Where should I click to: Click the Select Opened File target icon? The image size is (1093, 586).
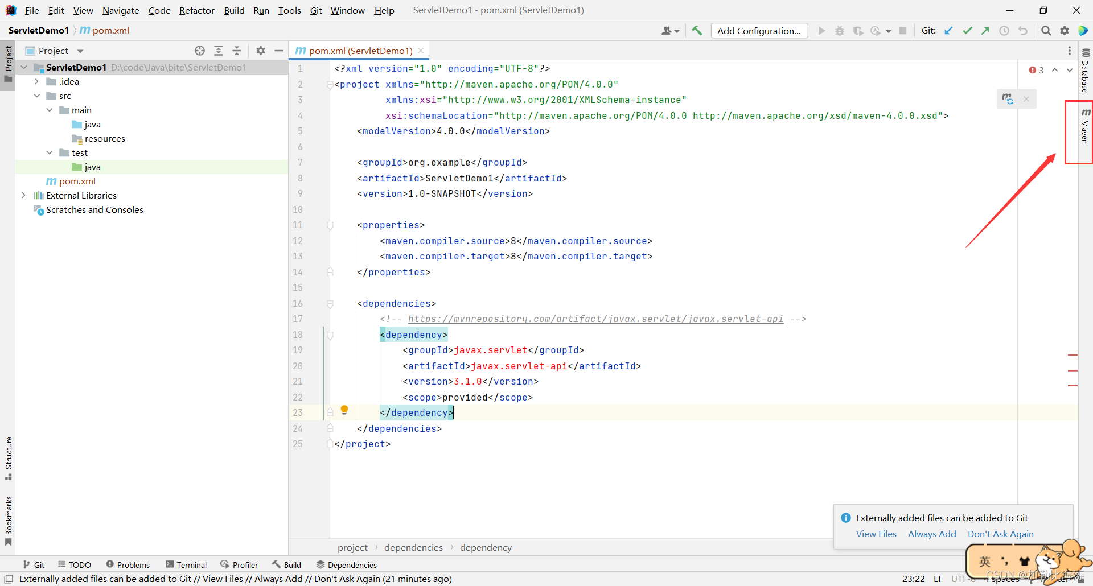(200, 51)
